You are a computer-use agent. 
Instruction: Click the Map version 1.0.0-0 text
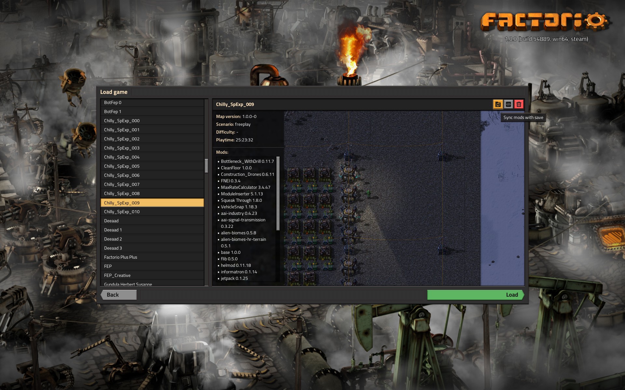tap(236, 116)
